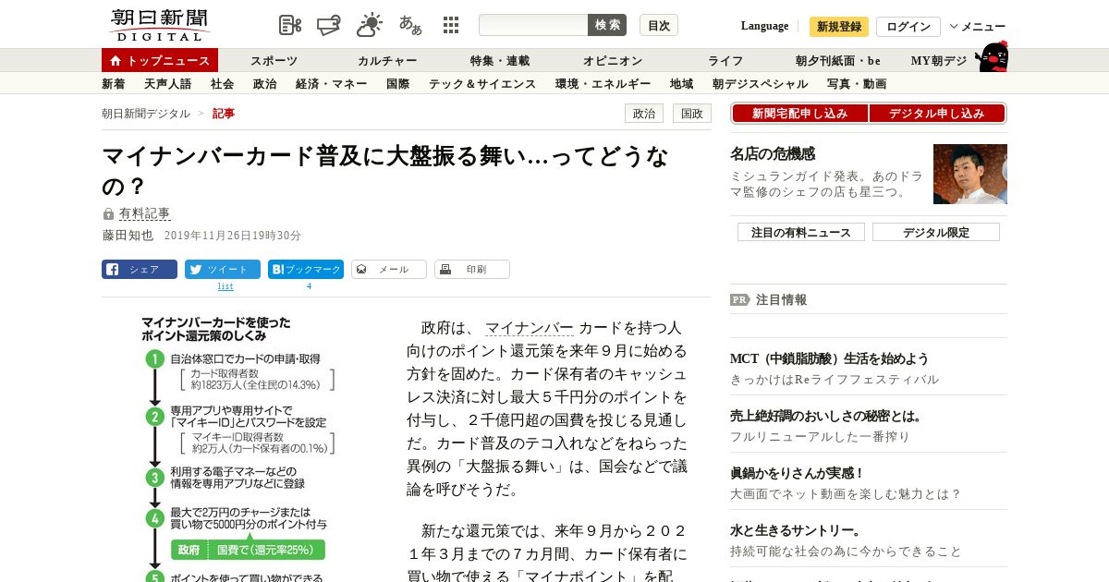The height and width of the screenshot is (582, 1109).
Task: Open the スポーツ tab
Action: [274, 61]
